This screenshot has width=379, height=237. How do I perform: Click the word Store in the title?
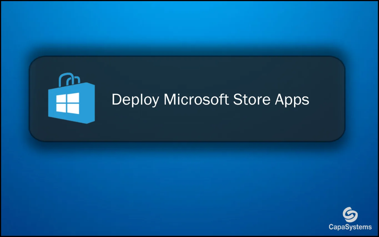pyautogui.click(x=252, y=99)
